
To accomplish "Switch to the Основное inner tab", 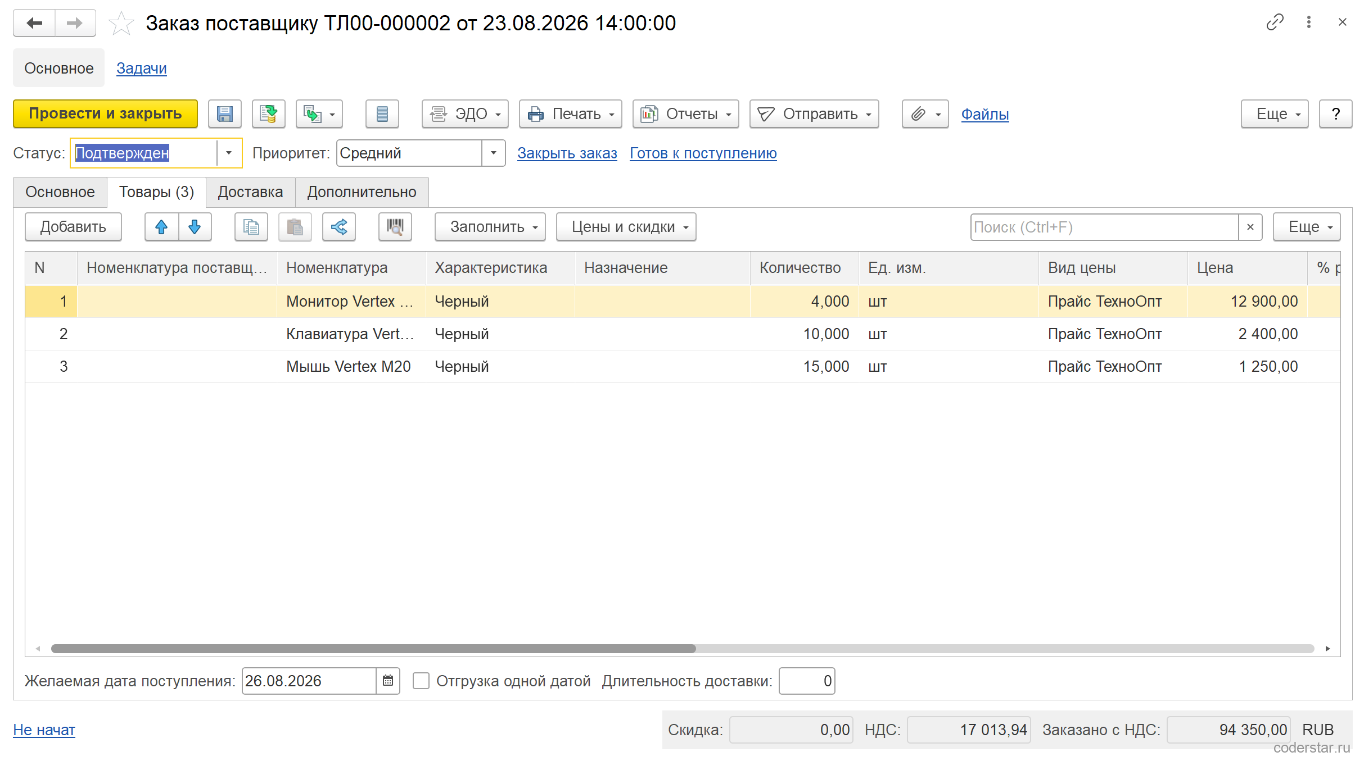I will coord(60,192).
